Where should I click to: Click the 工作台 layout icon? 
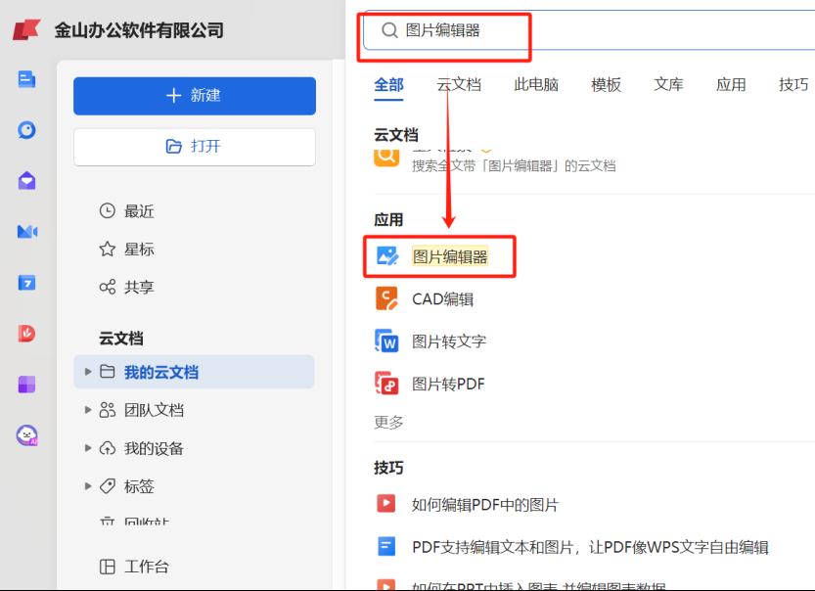[x=107, y=567]
